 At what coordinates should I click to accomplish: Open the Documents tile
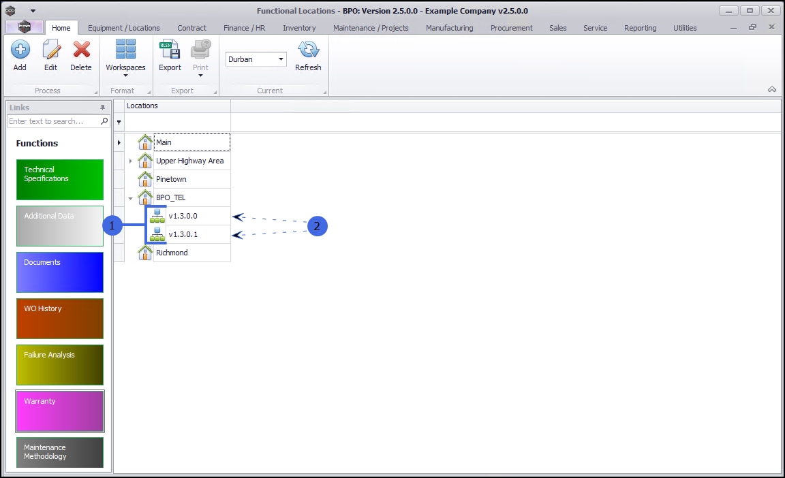click(x=60, y=272)
